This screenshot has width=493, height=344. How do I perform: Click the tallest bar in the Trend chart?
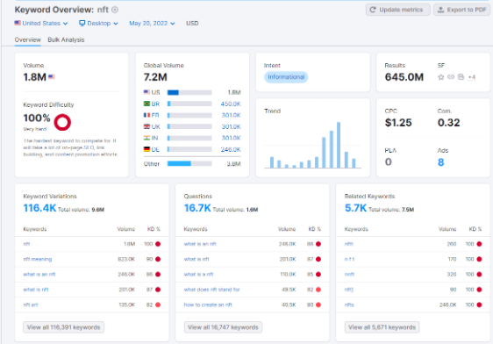click(339, 145)
